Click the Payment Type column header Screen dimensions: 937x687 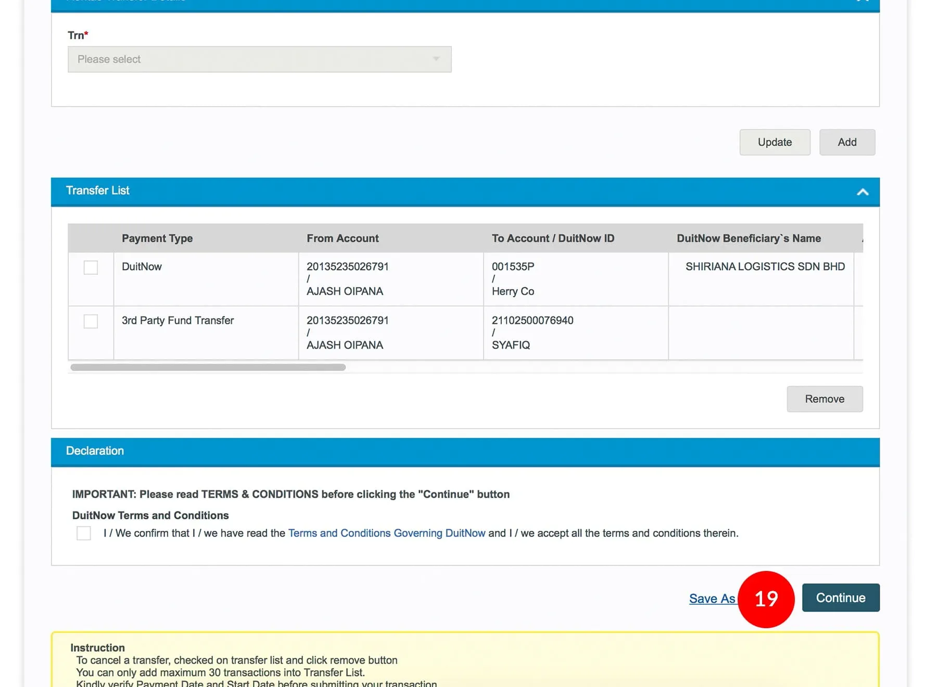[157, 238]
